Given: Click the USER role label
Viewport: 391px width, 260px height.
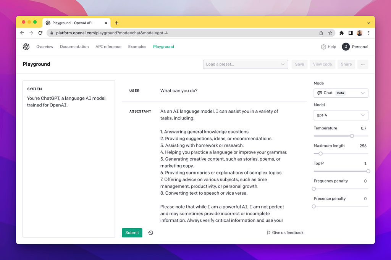Looking at the screenshot, I should [x=134, y=91].
